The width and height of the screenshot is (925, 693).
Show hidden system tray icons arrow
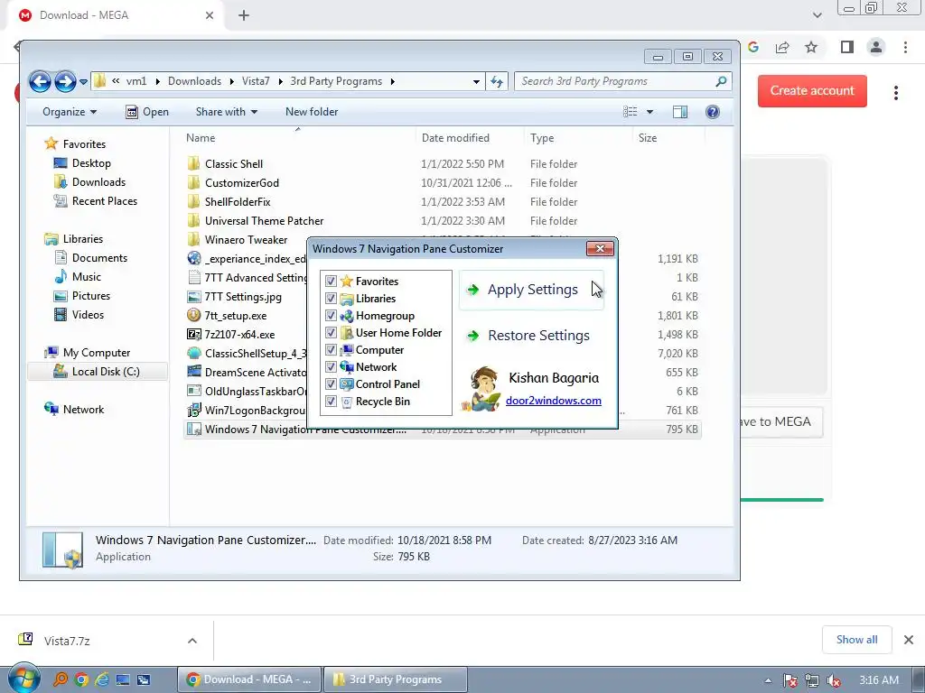[768, 680]
